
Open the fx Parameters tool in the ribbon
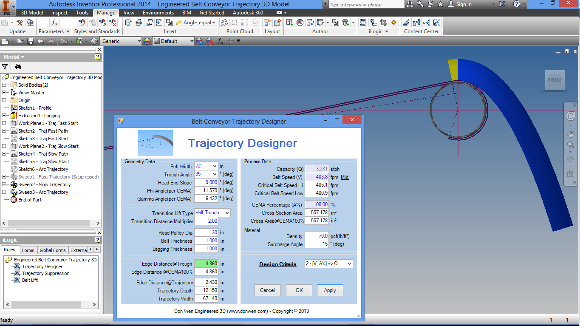54,23
